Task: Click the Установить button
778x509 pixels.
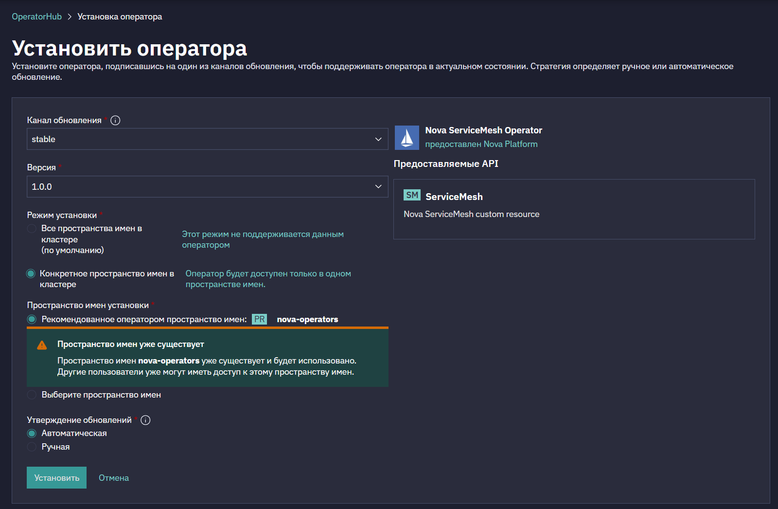Action: click(x=56, y=477)
